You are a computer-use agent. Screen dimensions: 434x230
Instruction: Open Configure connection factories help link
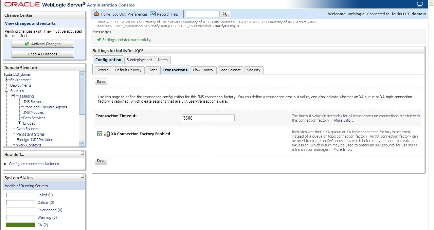[x=34, y=164]
